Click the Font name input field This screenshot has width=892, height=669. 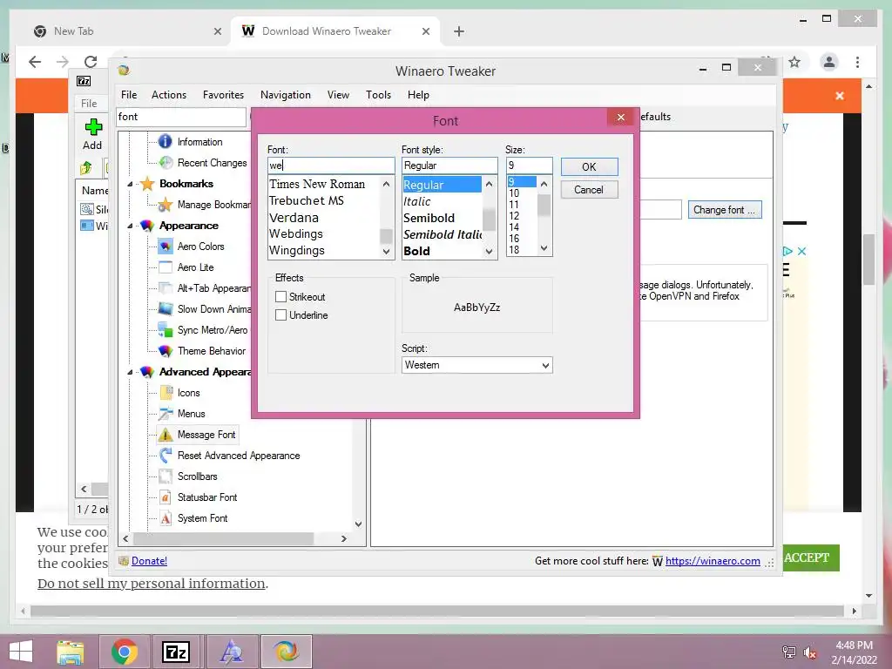click(330, 166)
